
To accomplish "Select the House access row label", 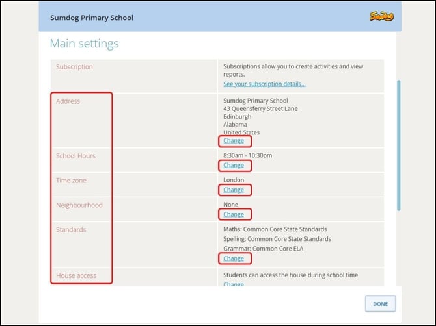I will (76, 275).
